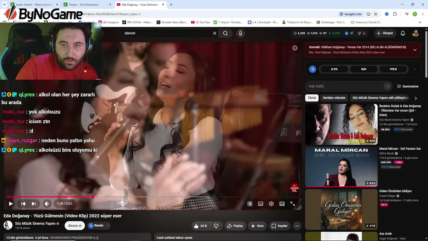Click the vidIQ Remix button
The width and height of the screenshot is (428, 241).
click(96, 226)
